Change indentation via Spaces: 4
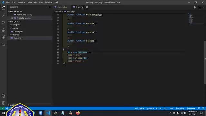The width and height of the screenshot is (206, 116). (150, 108)
